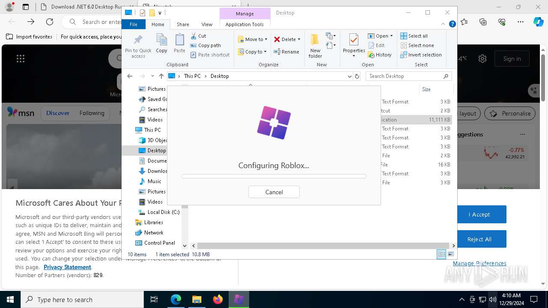Select Network in navigation pane
This screenshot has height=308, width=548.
149,233
